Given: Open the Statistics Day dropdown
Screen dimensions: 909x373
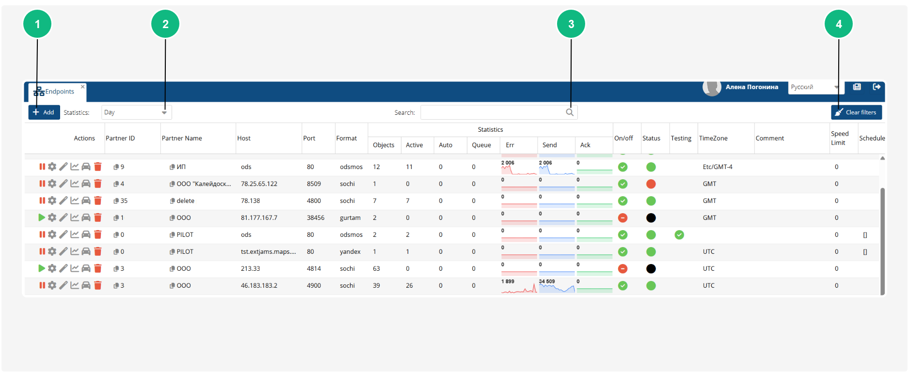Looking at the screenshot, I should pyautogui.click(x=136, y=112).
